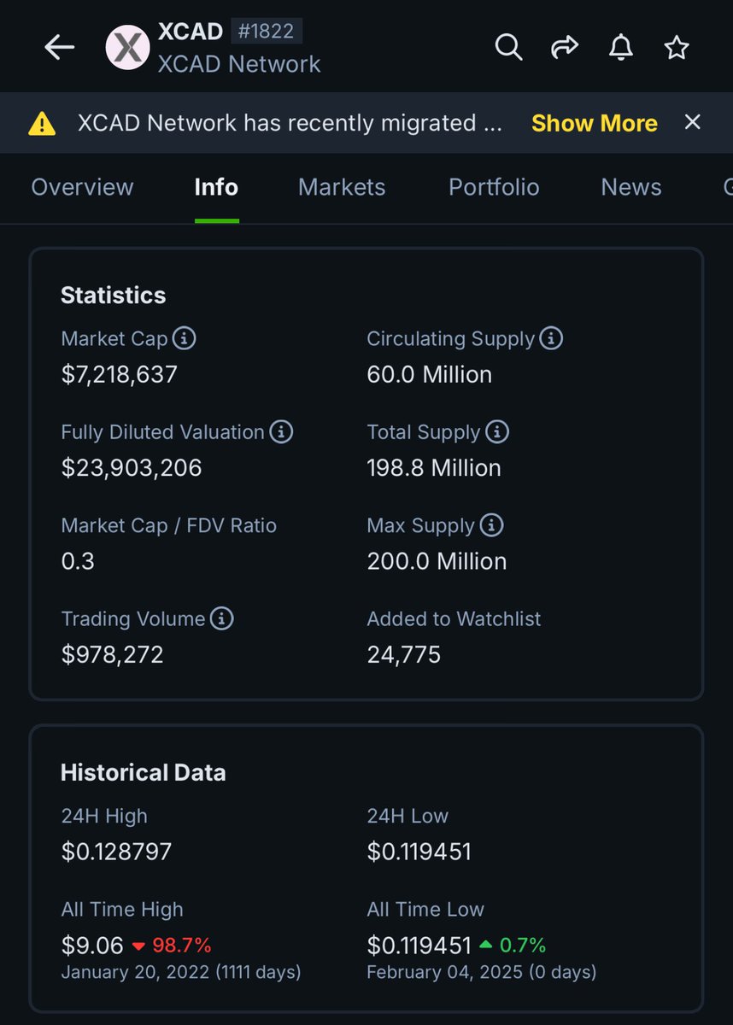Screen dimensions: 733x1025
Task: Open the Trading Volume info icon
Action: tap(221, 618)
